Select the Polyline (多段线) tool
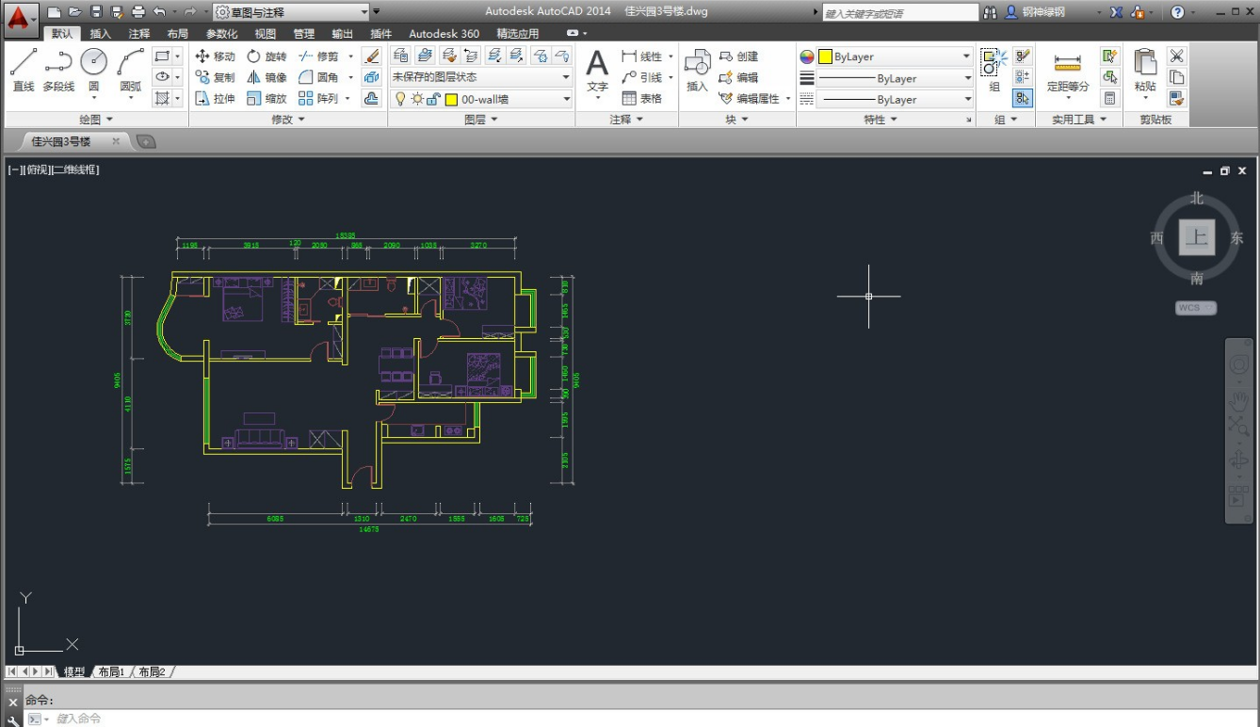The image size is (1260, 727). pos(58,71)
